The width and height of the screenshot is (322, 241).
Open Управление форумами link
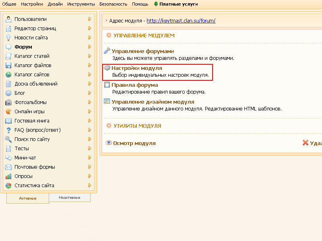[x=142, y=51]
